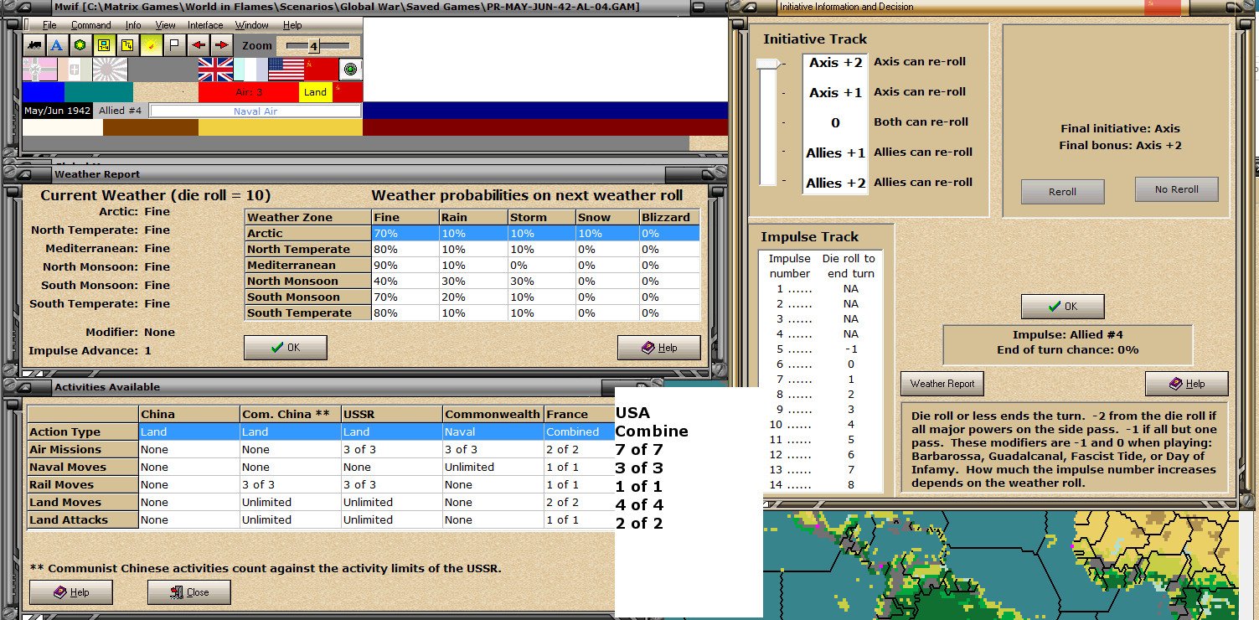The image size is (1259, 620).
Task: Click the 'Allied #4' impulse label
Action: tap(121, 111)
